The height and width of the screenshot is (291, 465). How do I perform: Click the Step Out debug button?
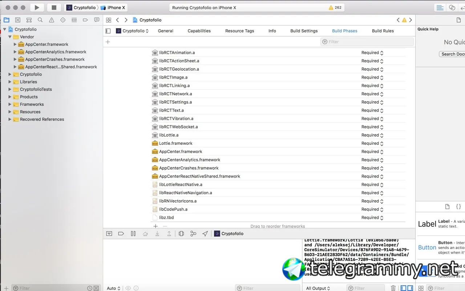[169, 234]
